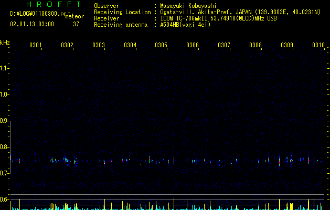Click the 1.0 kHz frequency label
Image resolution: width=330 pixels, height=210 pixels.
(4, 94)
